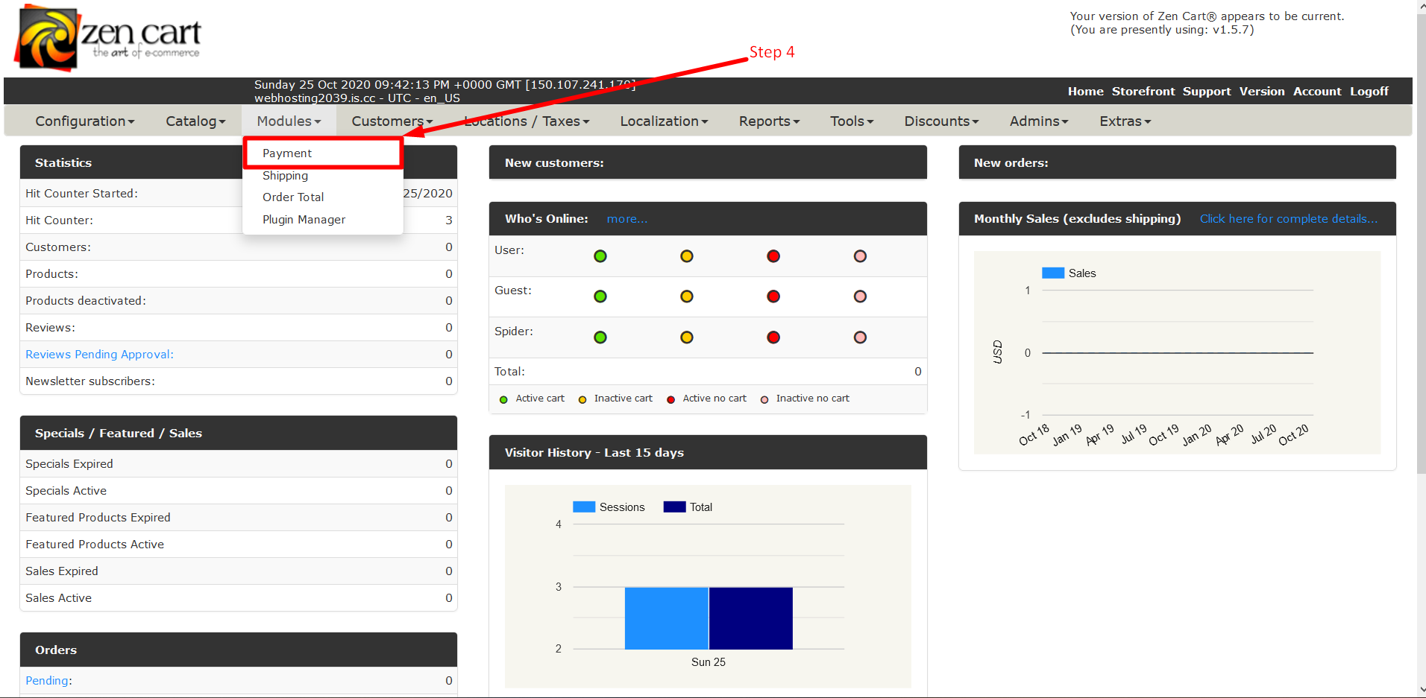1426x698 pixels.
Task: Open the Version link
Action: tap(1262, 92)
